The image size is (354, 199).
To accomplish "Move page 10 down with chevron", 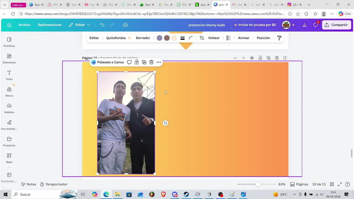I will click(x=243, y=58).
